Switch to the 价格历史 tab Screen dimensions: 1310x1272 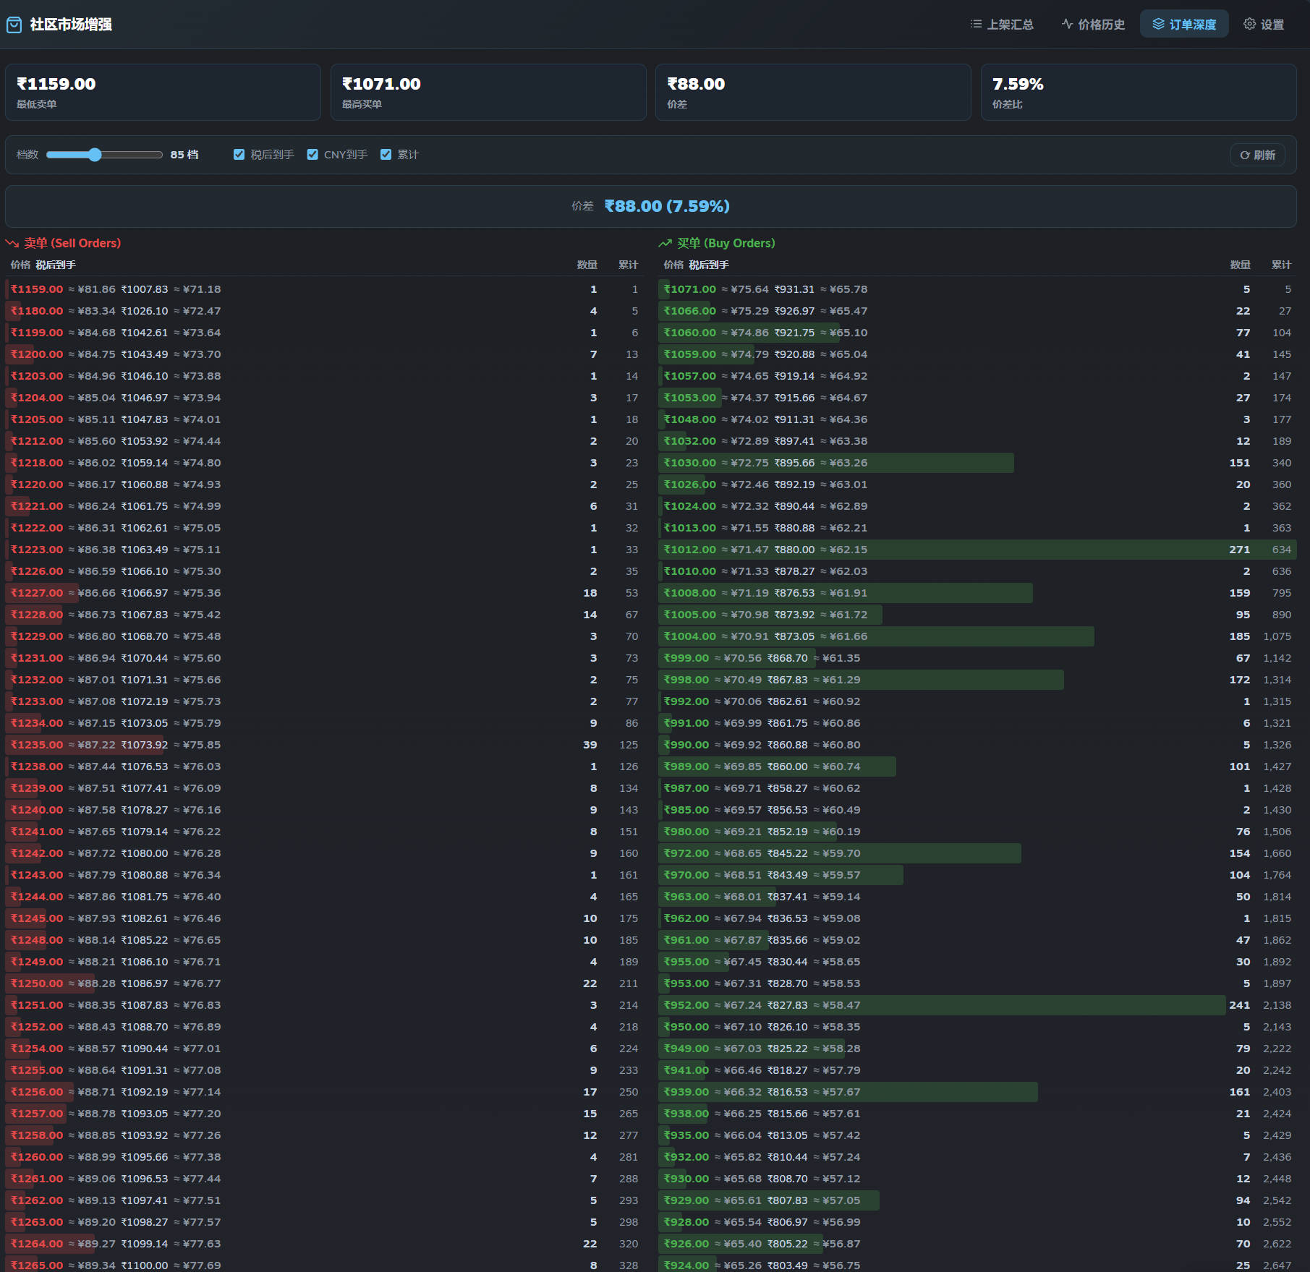1093,25
